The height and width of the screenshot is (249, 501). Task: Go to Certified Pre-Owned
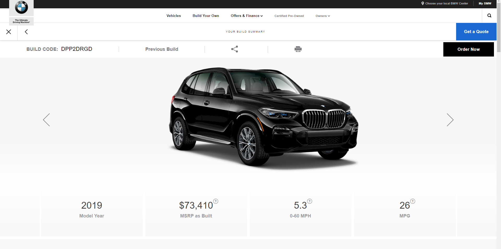point(289,16)
